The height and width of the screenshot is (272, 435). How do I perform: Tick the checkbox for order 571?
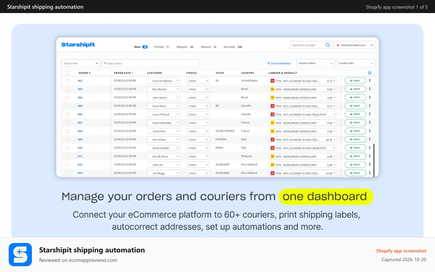67,156
